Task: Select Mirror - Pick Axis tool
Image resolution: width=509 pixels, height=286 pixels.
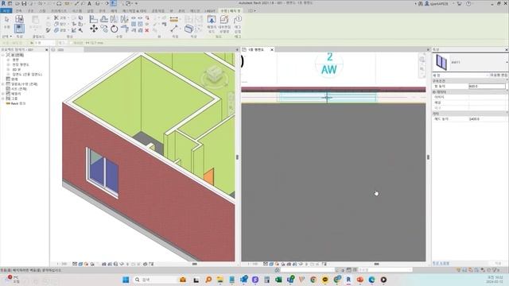Action: pyautogui.click(x=114, y=19)
